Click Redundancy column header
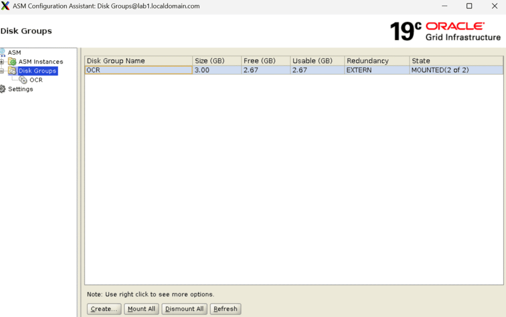 (377, 61)
